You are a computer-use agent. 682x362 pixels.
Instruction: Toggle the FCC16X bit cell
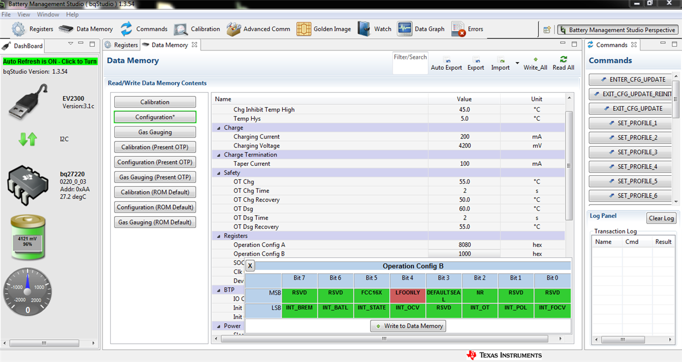tap(371, 295)
